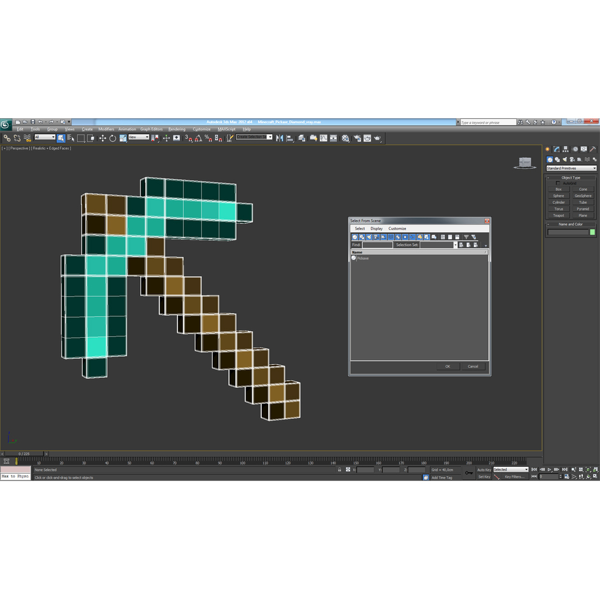Image resolution: width=600 pixels, height=600 pixels.
Task: Open Render Setup teapot icon
Action: pyautogui.click(x=357, y=138)
